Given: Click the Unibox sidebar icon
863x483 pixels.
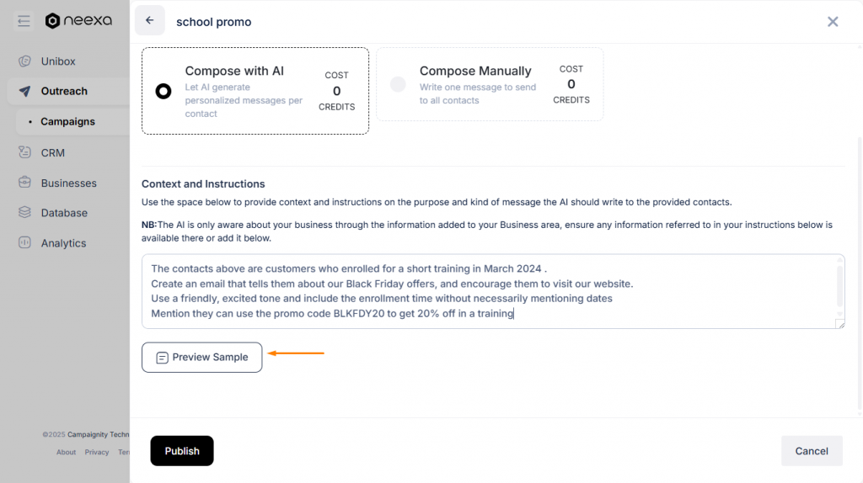Looking at the screenshot, I should pos(24,61).
